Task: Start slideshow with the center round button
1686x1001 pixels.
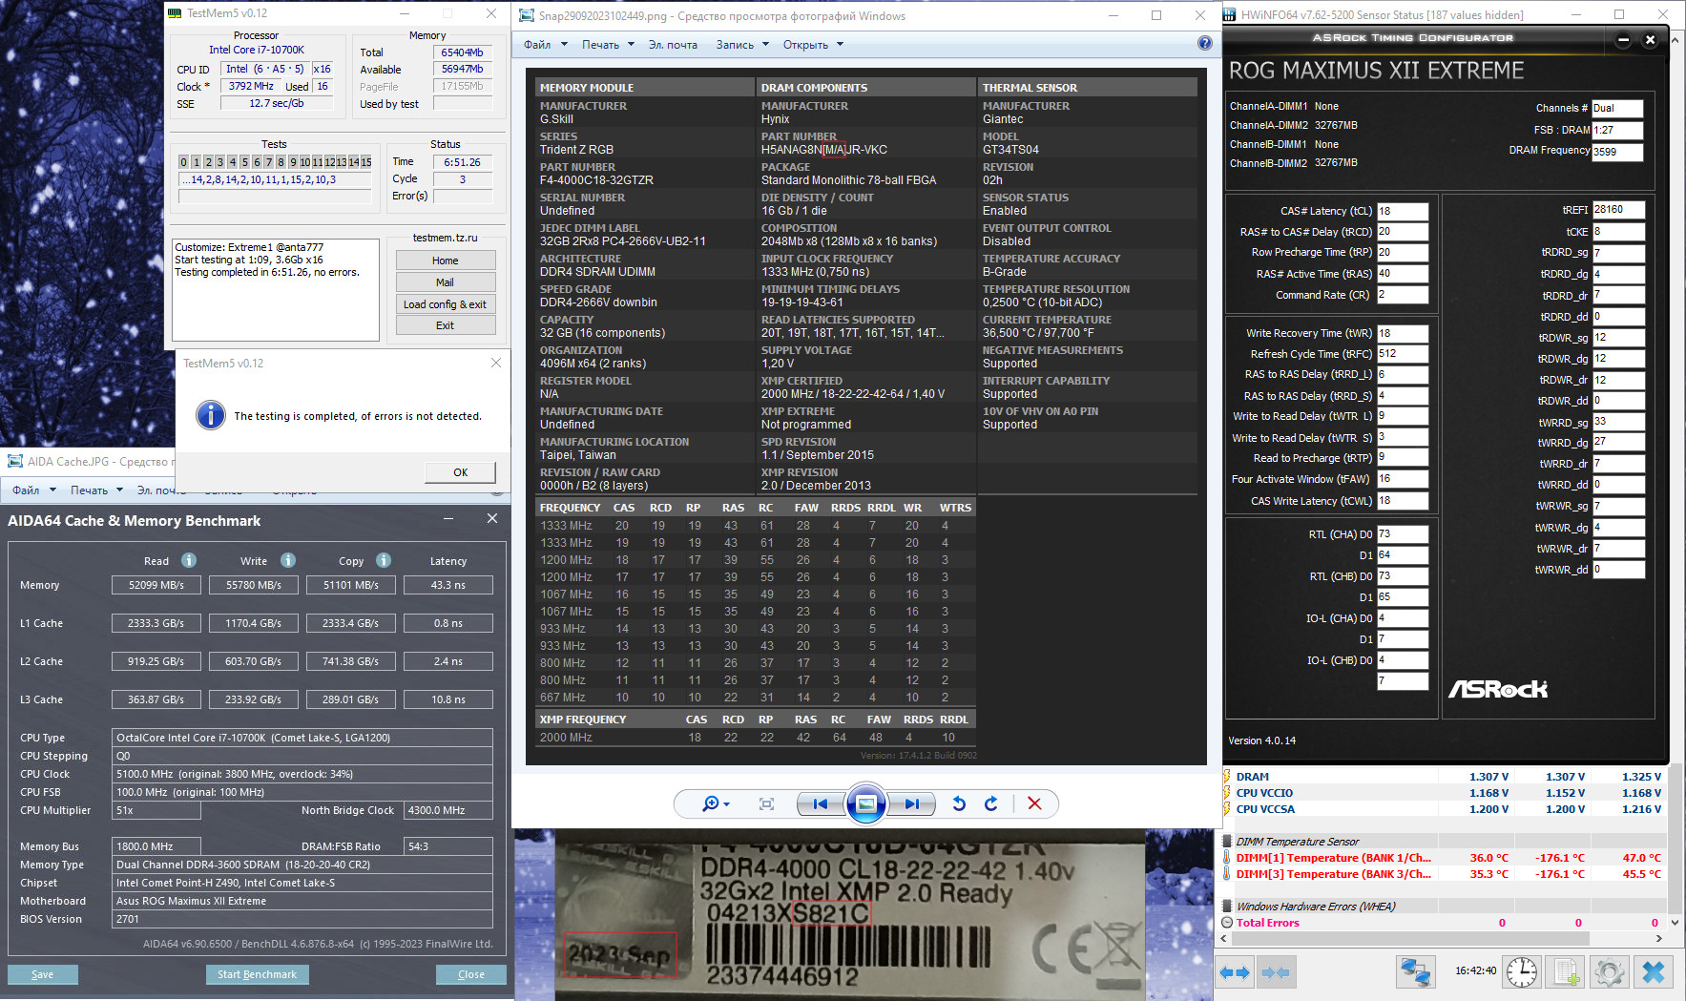Action: tap(865, 803)
